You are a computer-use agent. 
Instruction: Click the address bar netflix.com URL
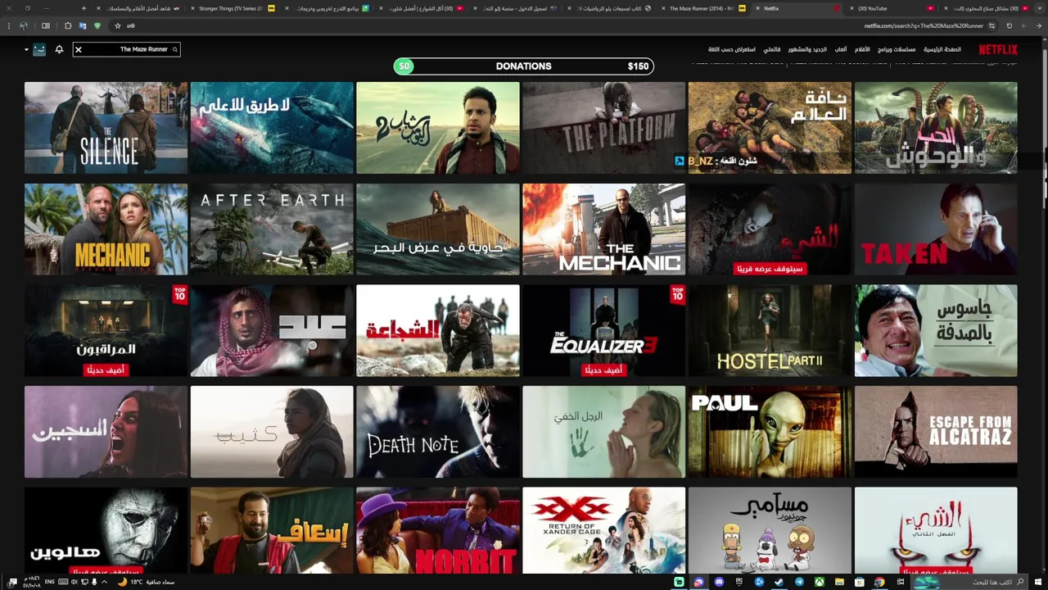tap(924, 25)
